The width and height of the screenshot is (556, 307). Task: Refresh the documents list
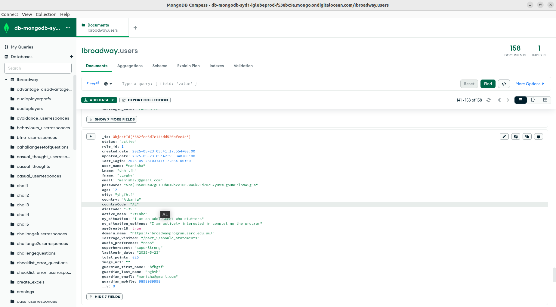coord(489,100)
